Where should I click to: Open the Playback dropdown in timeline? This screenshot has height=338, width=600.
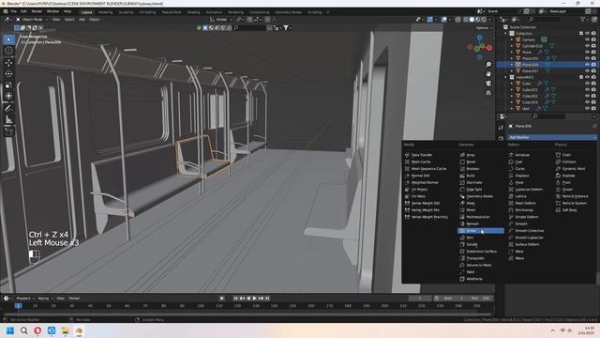(x=25, y=299)
